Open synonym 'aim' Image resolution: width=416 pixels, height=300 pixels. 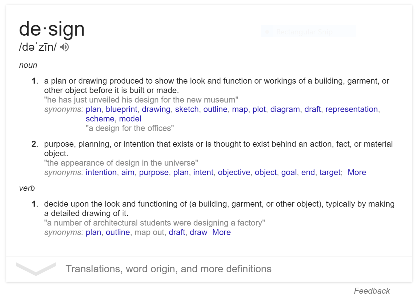128,172
